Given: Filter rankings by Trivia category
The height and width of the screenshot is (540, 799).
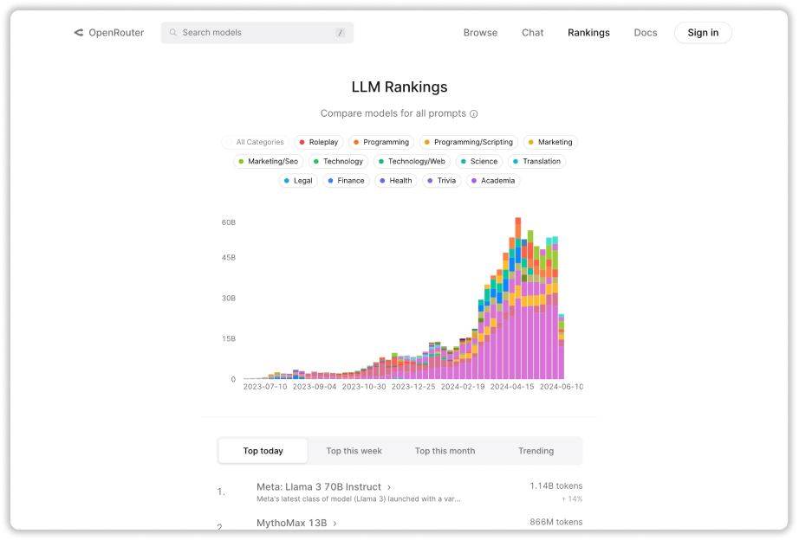Looking at the screenshot, I should click(442, 181).
